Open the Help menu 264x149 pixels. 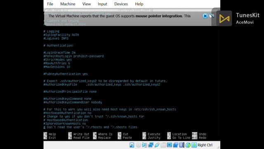click(139, 4)
